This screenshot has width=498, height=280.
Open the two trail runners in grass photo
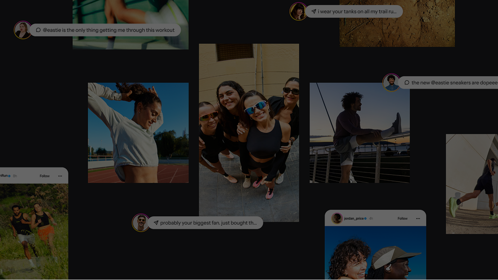click(x=34, y=232)
